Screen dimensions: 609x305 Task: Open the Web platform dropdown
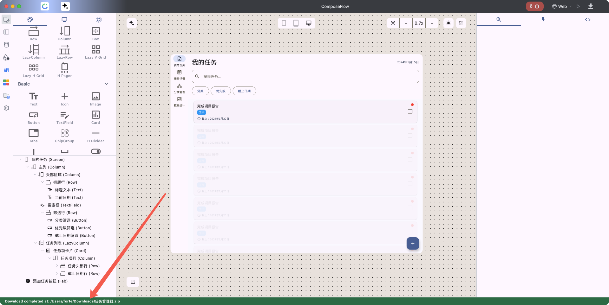click(x=562, y=6)
